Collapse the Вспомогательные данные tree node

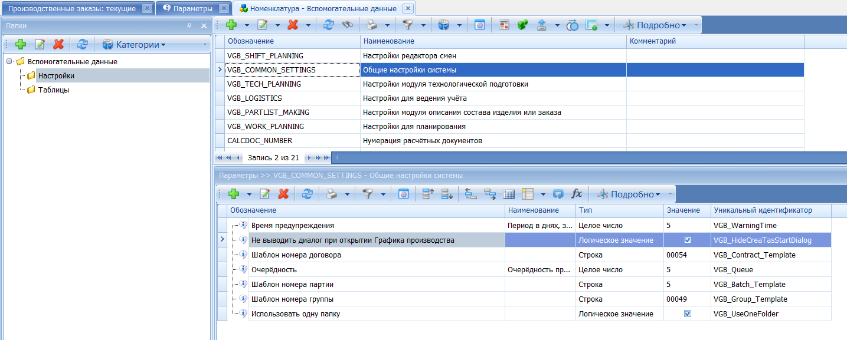pos(9,62)
